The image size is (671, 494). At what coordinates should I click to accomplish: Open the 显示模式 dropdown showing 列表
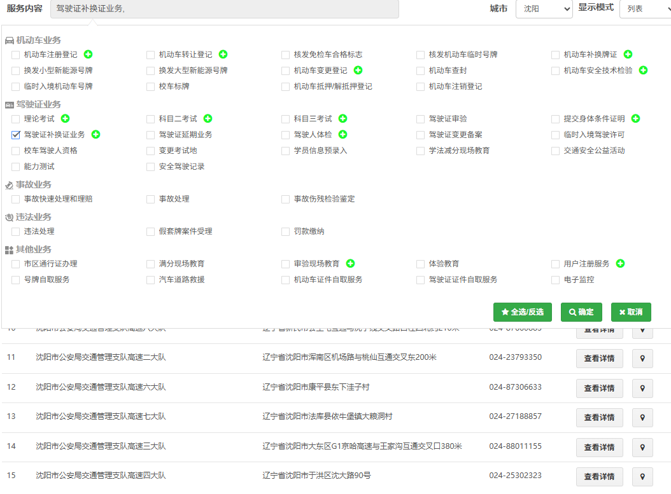(x=646, y=8)
